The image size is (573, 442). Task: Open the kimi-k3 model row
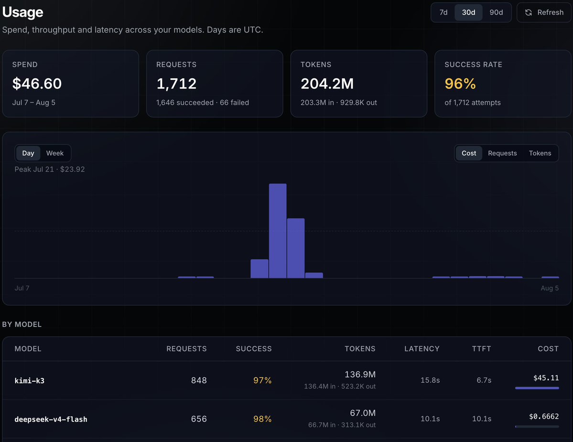point(287,380)
